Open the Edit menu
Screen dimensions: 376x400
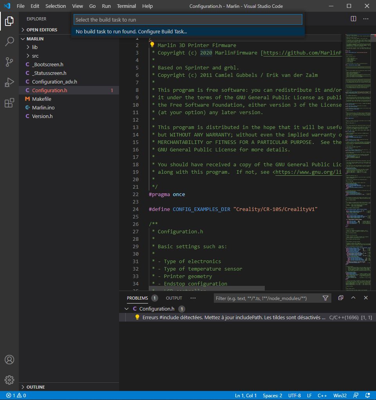(35, 6)
